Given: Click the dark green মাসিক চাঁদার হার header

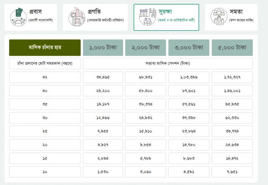Looking at the screenshot, I should pos(45,48).
